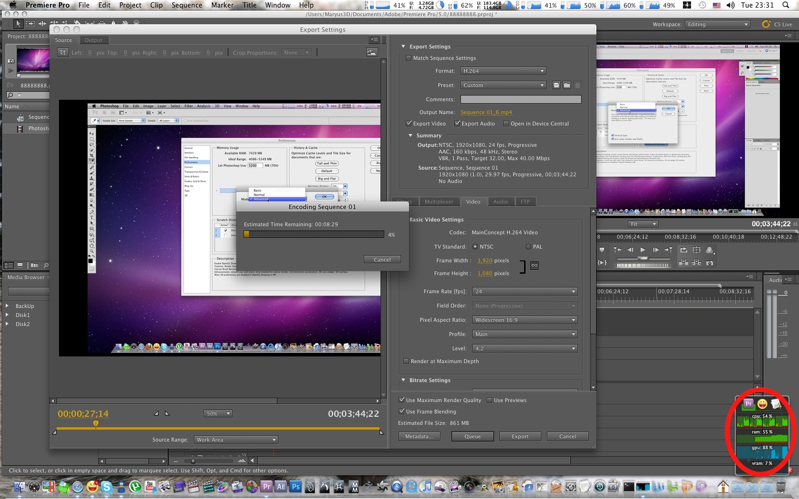Click the Sequence 01_6.mp4 output name link
Screen dimensions: 799x499
point(486,112)
